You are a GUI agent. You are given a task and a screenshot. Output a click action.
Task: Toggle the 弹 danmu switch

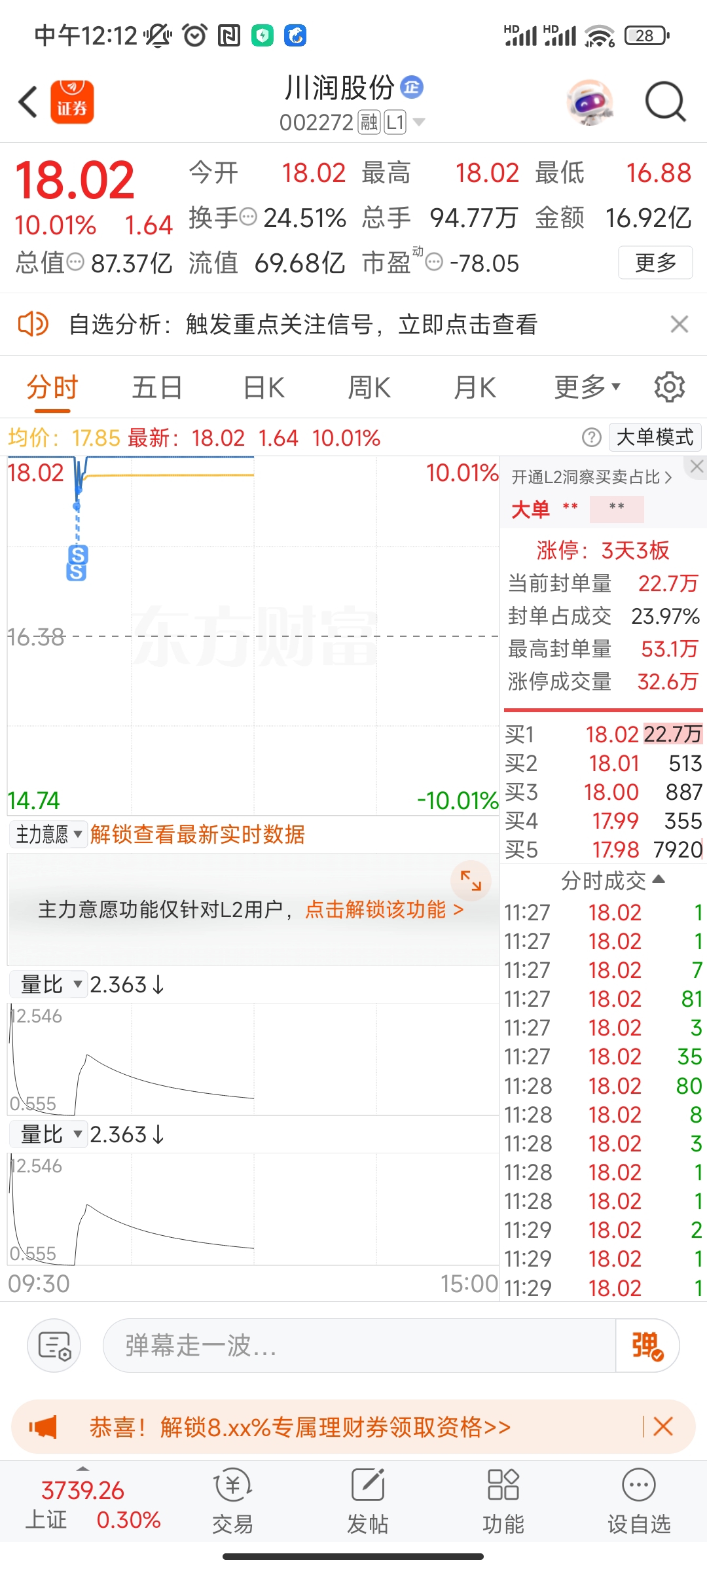tap(647, 1346)
